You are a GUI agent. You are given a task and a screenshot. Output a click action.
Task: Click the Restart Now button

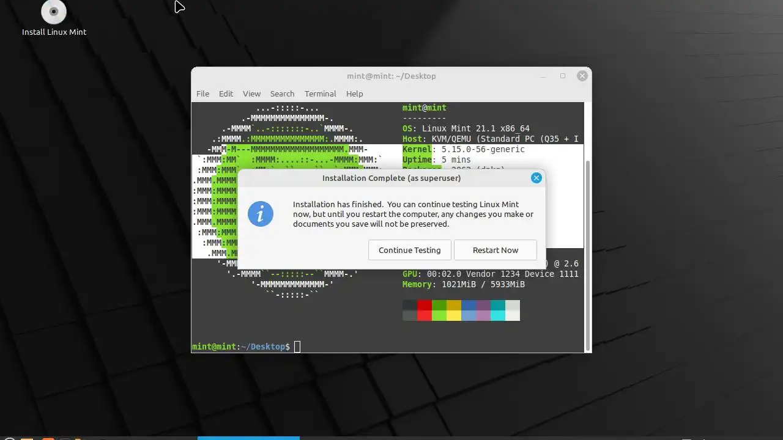(495, 250)
